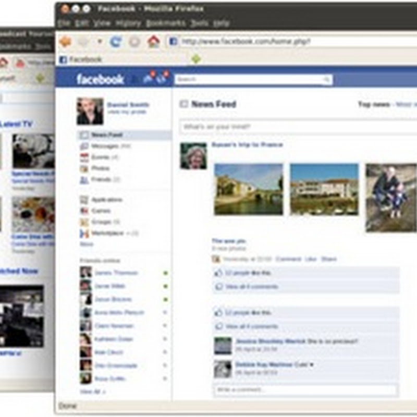Open the View menu in Firefox
This screenshot has height=417, width=417.
(x=102, y=23)
